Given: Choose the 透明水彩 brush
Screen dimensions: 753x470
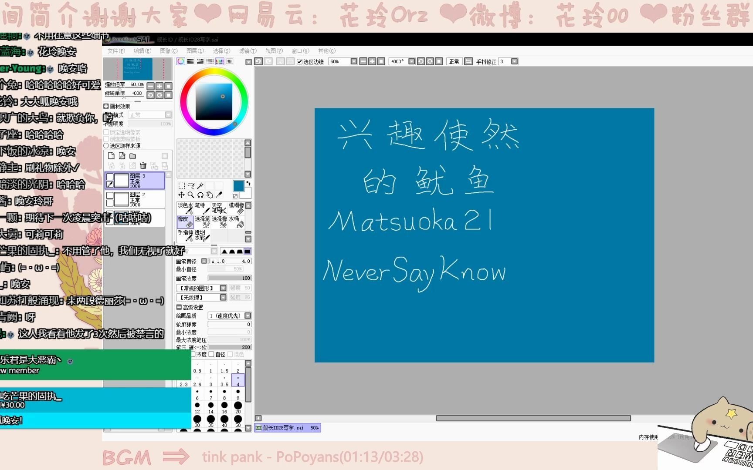Looking at the screenshot, I should pos(202,235).
